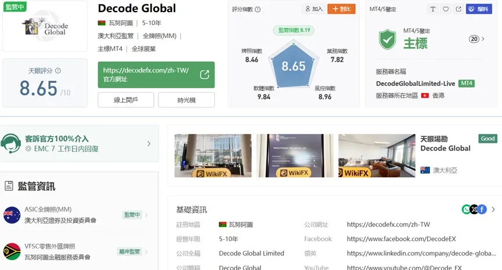502x270 pixels.
Task: Click the heart favorite icon
Action: tap(446, 9)
